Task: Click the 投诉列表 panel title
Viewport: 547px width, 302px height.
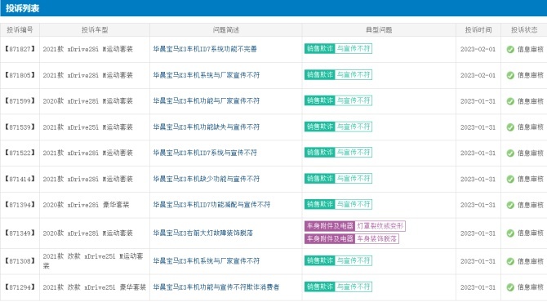Action: coord(22,8)
